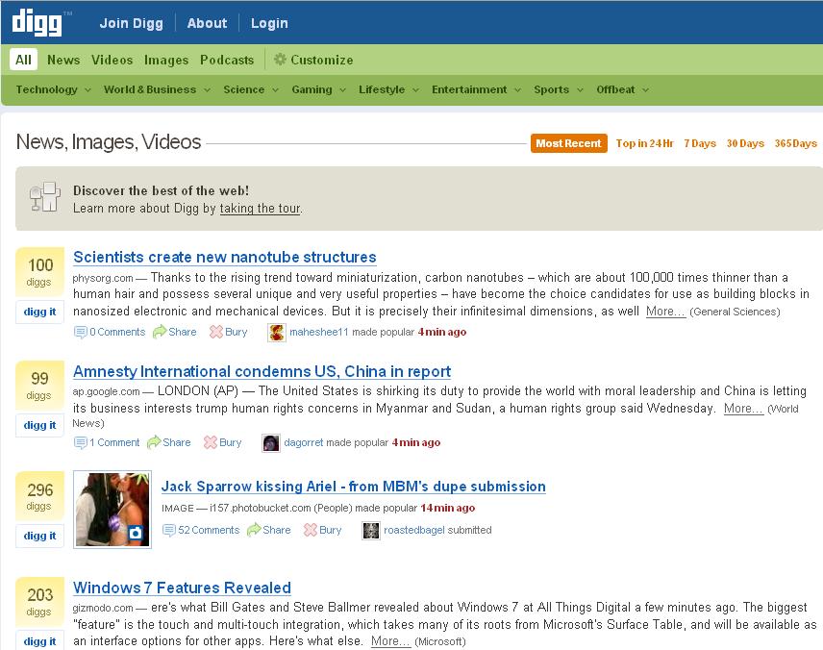Click comment bubble icon on nanotube story
Viewport: 823px width, 650px height.
click(81, 333)
